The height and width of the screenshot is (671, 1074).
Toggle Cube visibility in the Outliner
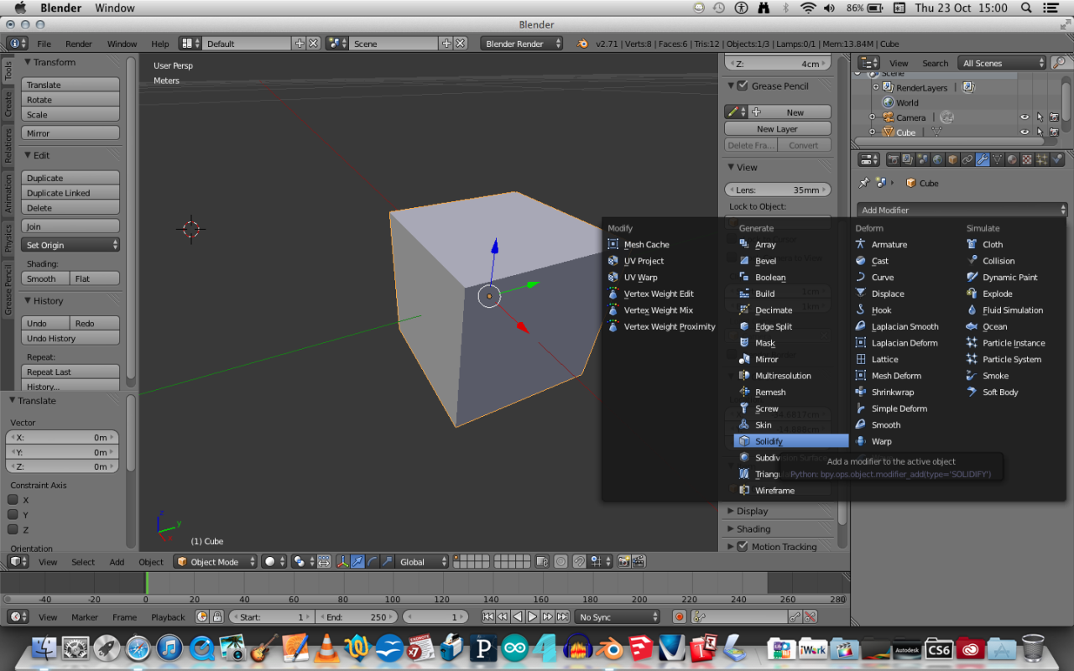point(1025,132)
